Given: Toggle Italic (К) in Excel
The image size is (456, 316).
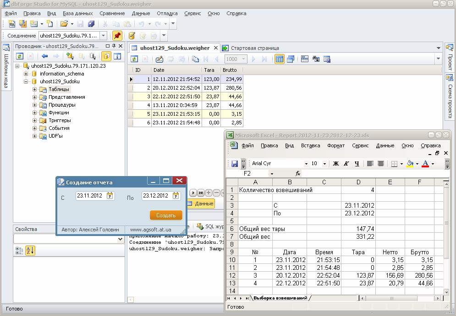Looking at the screenshot, I should pyautogui.click(x=346, y=164).
